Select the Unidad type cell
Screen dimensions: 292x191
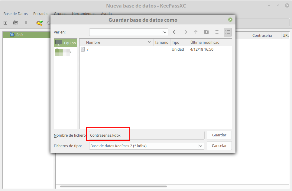click(178, 49)
